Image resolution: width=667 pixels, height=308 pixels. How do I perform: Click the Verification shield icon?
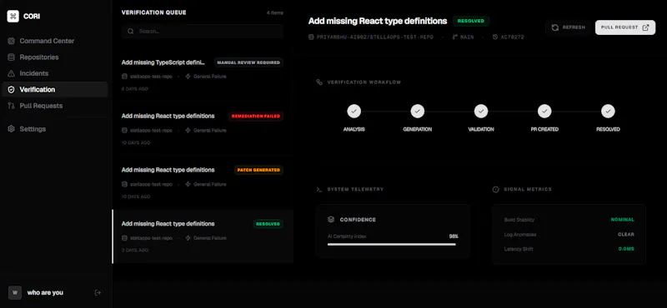11,90
